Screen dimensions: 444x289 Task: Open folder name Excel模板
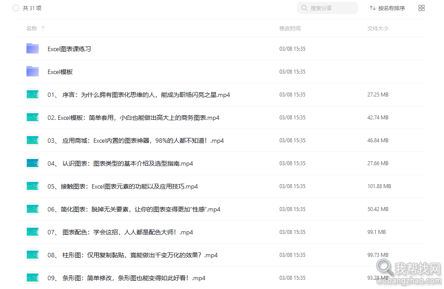pos(60,72)
